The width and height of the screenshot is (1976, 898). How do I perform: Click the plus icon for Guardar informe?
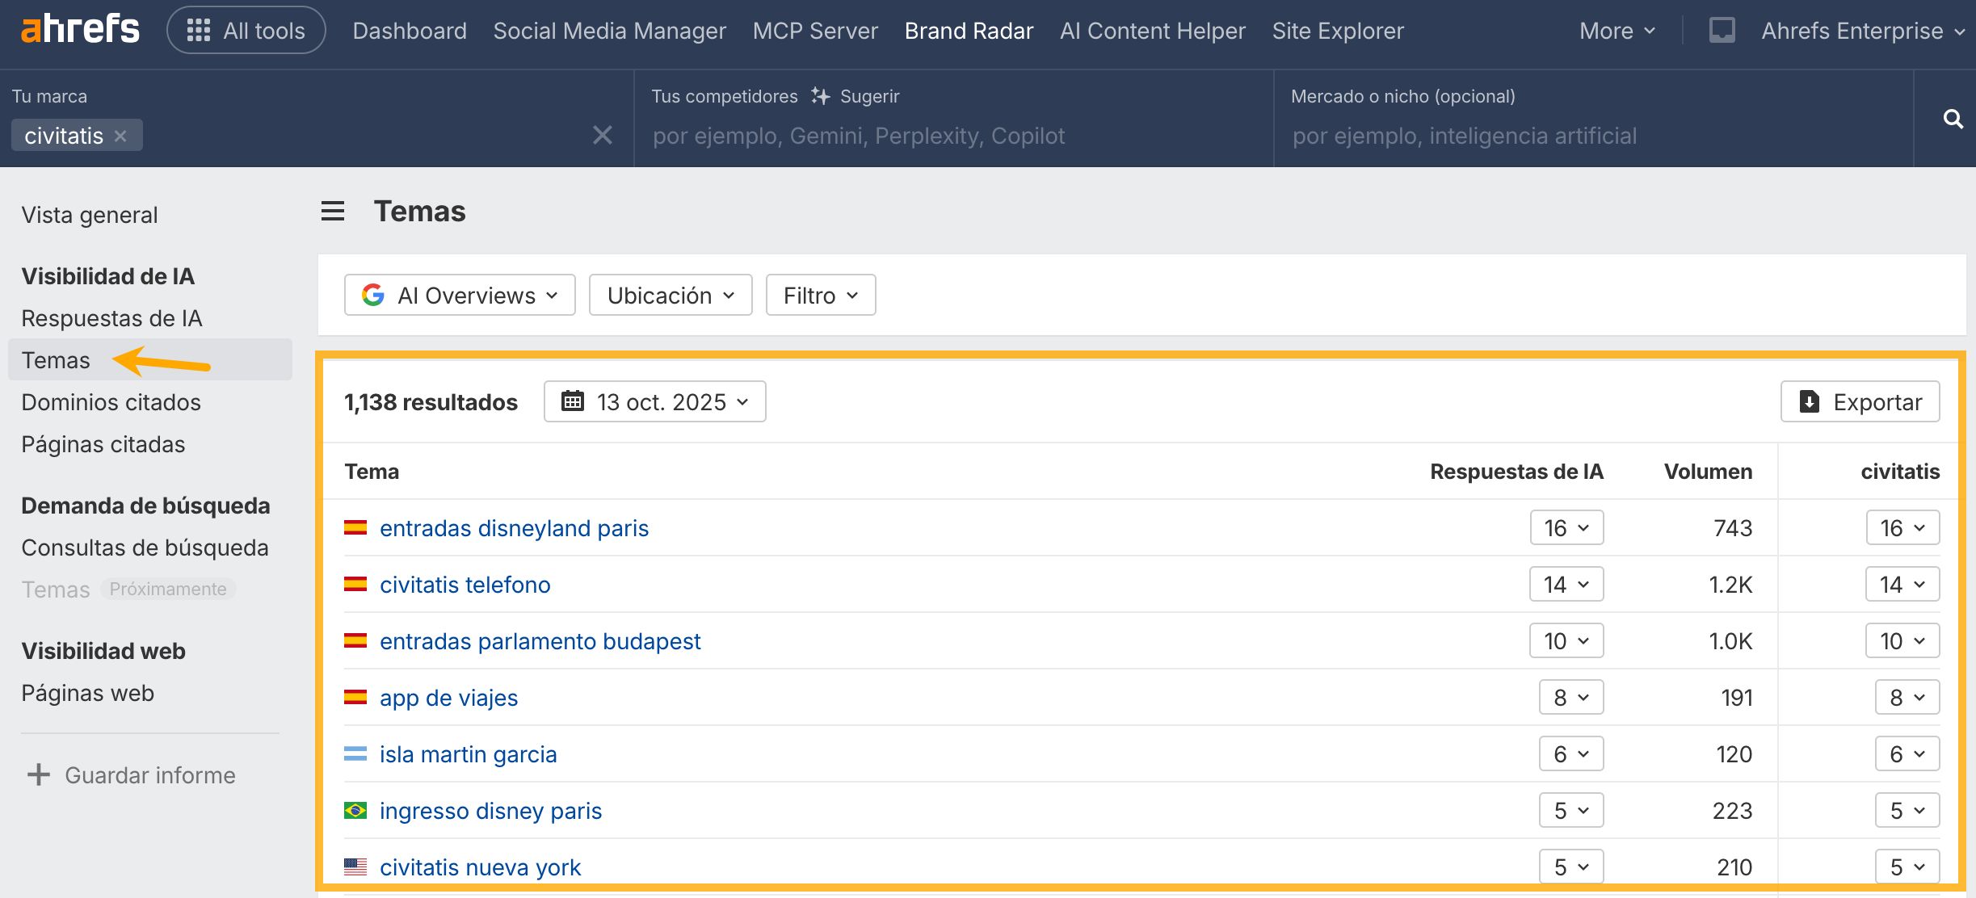(x=38, y=775)
